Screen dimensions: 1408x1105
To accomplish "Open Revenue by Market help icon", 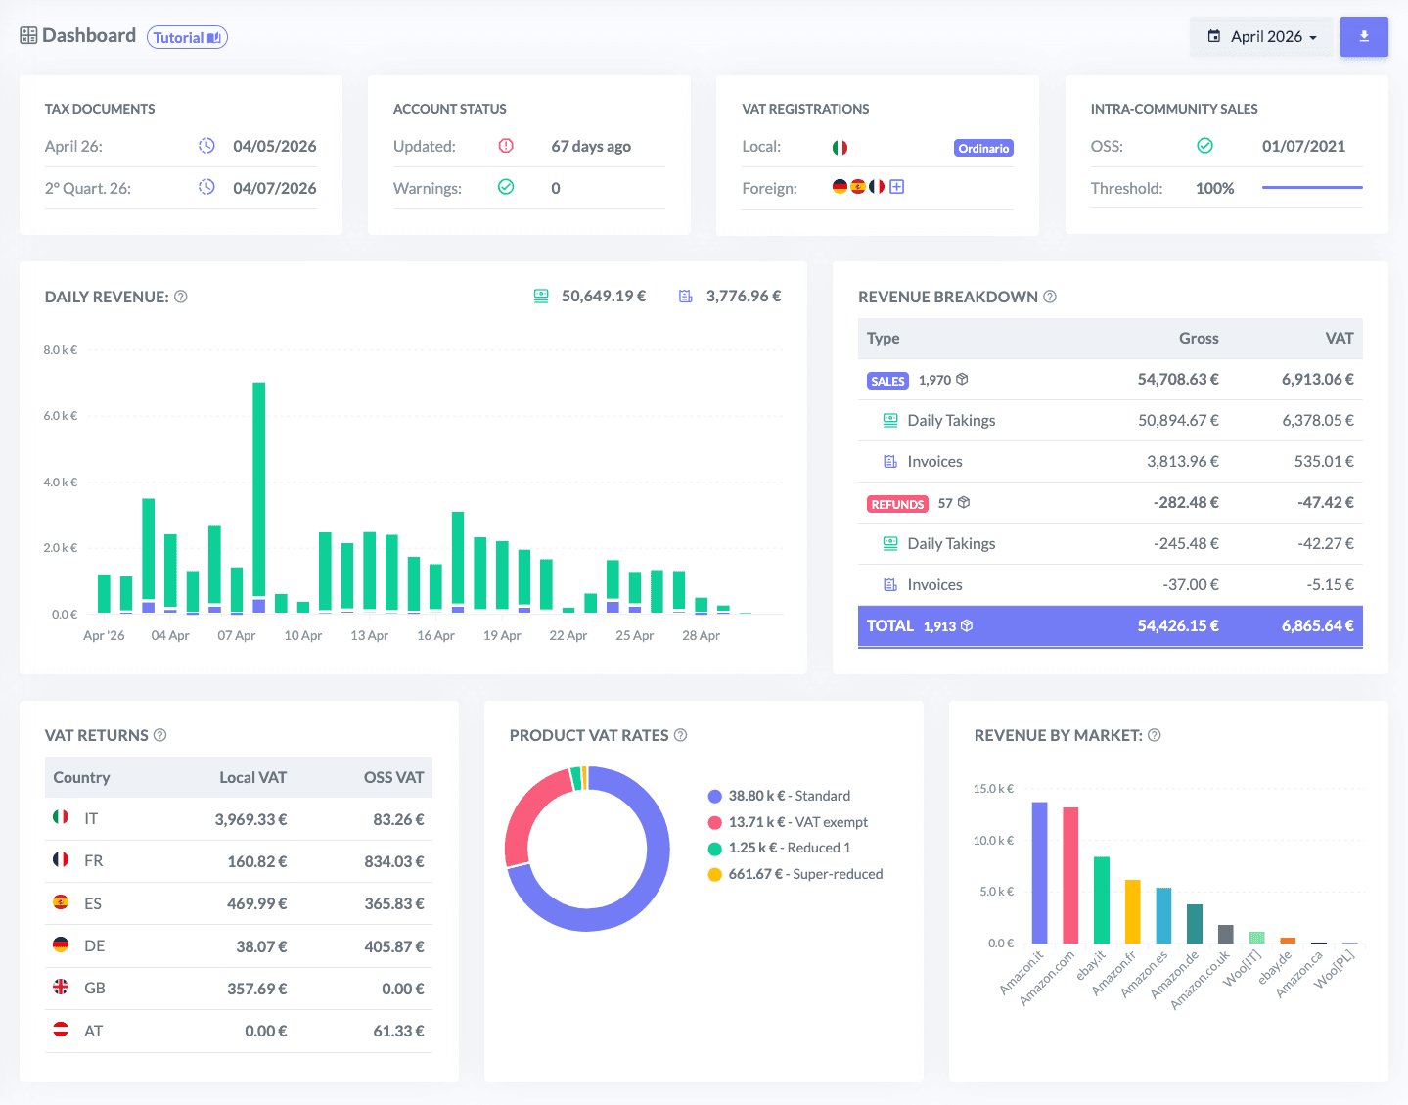I will point(1155,735).
